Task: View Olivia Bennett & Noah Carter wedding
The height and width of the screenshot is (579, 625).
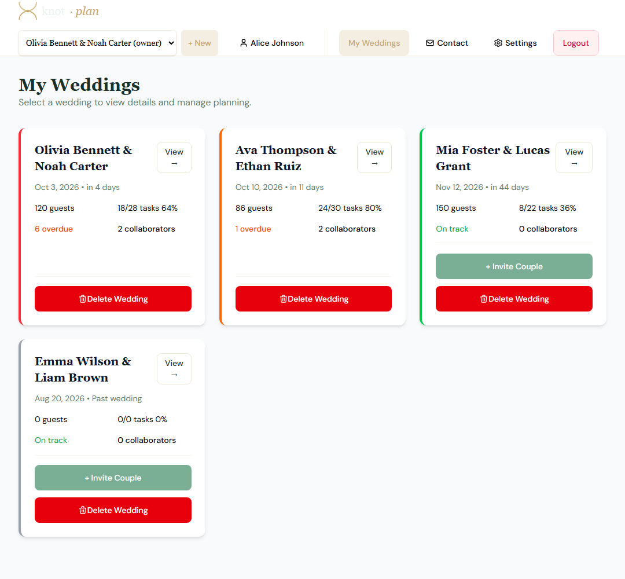Action: pyautogui.click(x=174, y=157)
